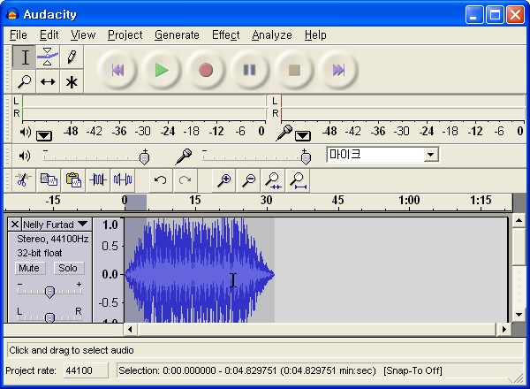Image resolution: width=530 pixels, height=389 pixels.
Task: Click the input microphone meter icon
Action: pyautogui.click(x=284, y=133)
